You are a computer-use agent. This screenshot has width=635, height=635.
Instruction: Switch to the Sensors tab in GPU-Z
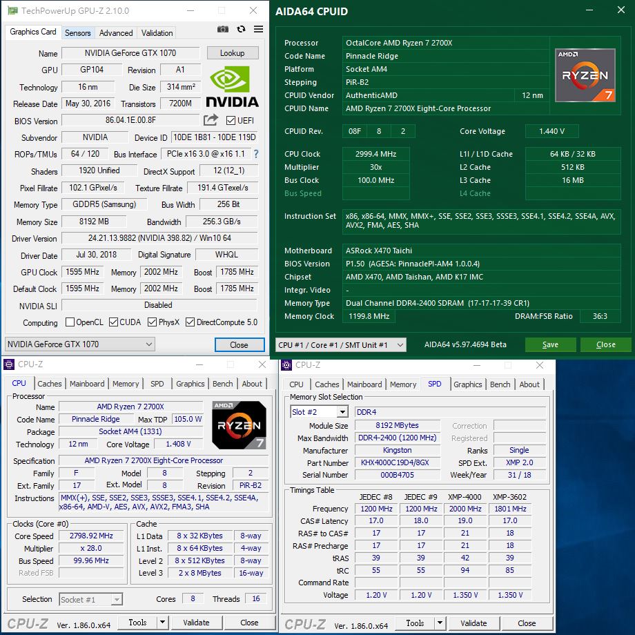[x=77, y=32]
